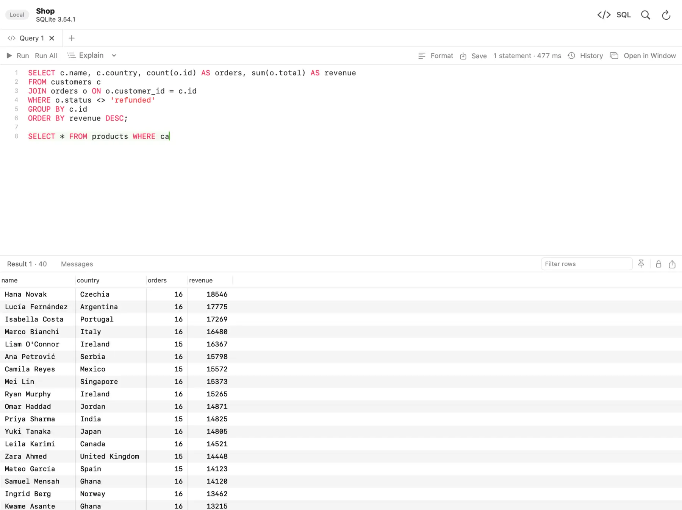The width and height of the screenshot is (682, 510).
Task: Pin the result with the pin icon
Action: (641, 264)
